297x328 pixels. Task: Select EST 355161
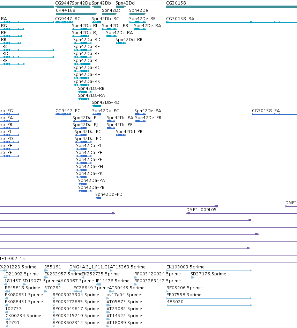[46, 270]
